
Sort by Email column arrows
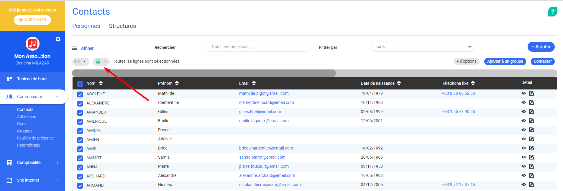pyautogui.click(x=254, y=83)
